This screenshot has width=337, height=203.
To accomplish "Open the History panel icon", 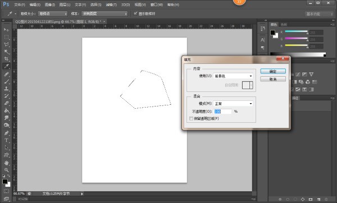I will pyautogui.click(x=263, y=29).
